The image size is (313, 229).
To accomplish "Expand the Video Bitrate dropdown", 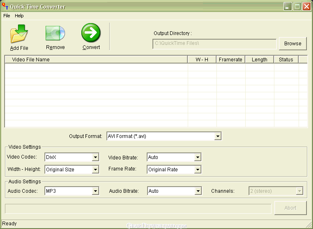I will 198,157.
